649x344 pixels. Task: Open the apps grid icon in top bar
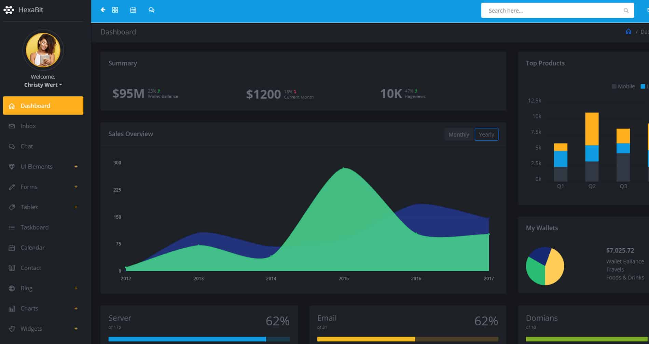(115, 10)
